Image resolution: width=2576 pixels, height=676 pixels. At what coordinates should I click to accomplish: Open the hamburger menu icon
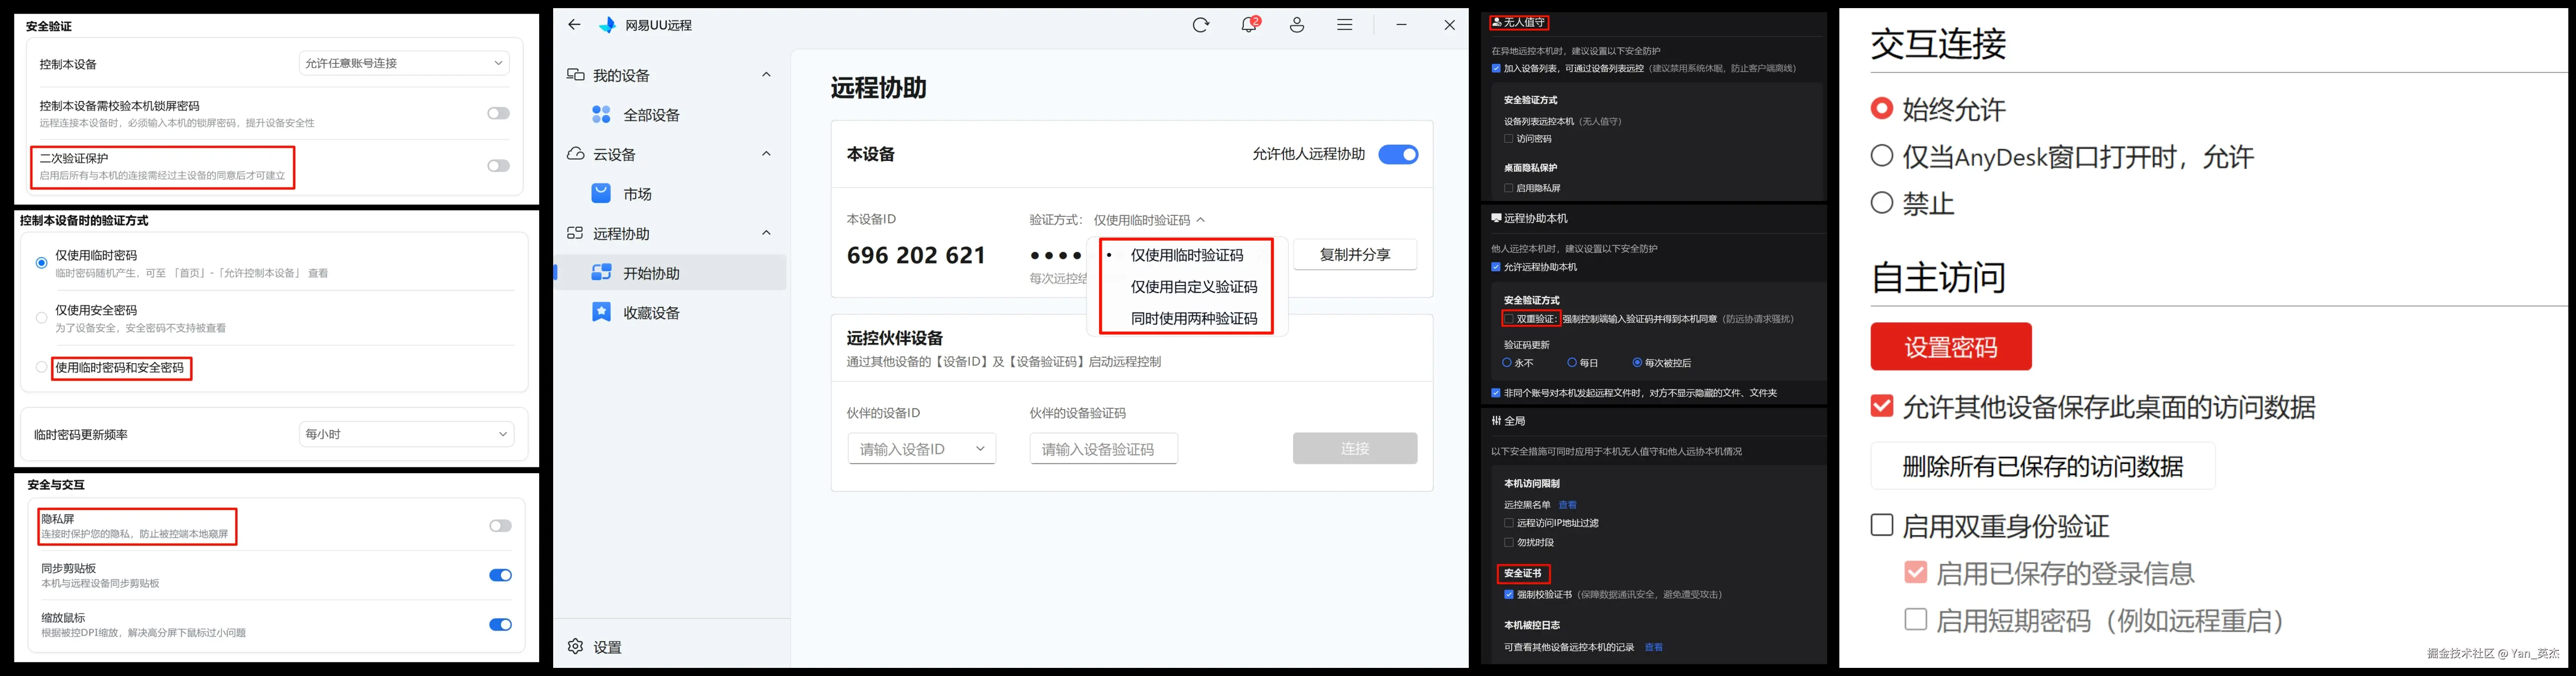click(x=1345, y=25)
